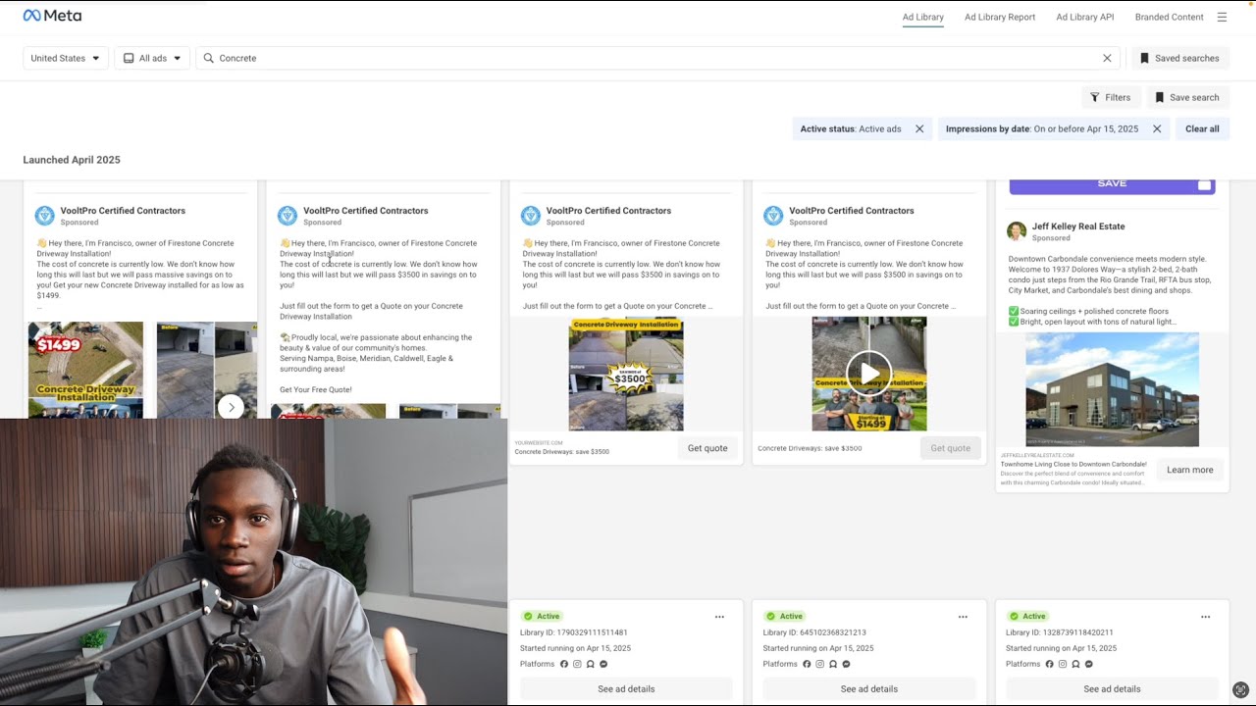Select 'Library ID: 645102368321213' text

814,632
